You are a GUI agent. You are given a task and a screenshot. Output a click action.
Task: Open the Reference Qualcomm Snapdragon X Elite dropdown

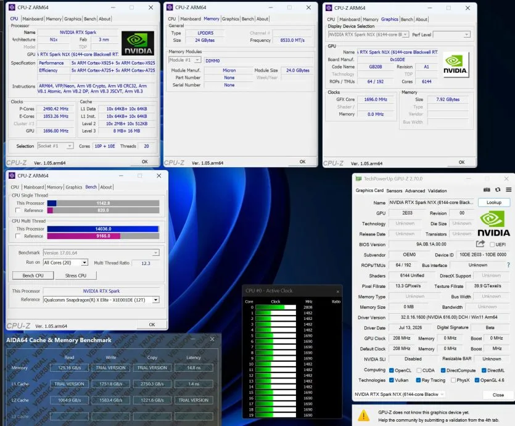coord(101,300)
